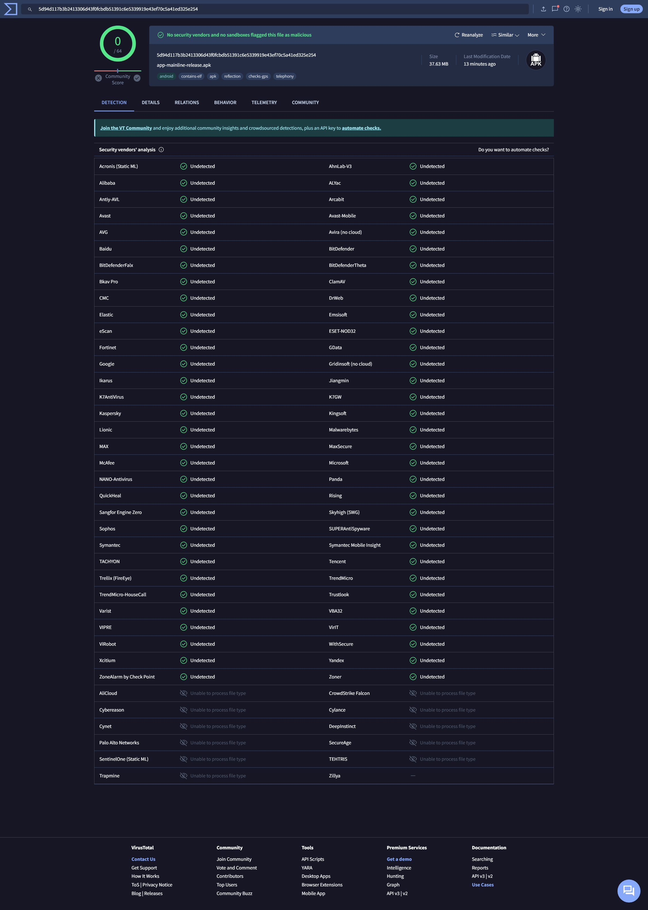
Task: Open the Privacy Notice footer link
Action: tap(157, 884)
